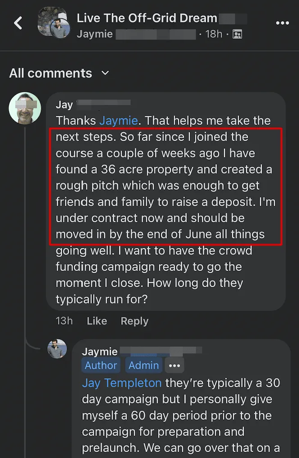This screenshot has width=299, height=458.
Task: Go back using the top-left arrow
Action: pos(18,23)
